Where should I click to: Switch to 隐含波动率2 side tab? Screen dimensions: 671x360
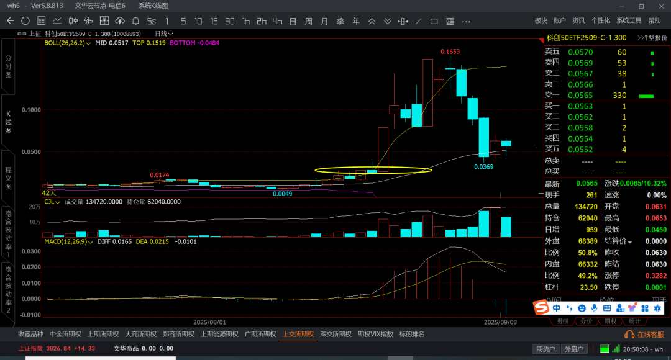point(8,290)
